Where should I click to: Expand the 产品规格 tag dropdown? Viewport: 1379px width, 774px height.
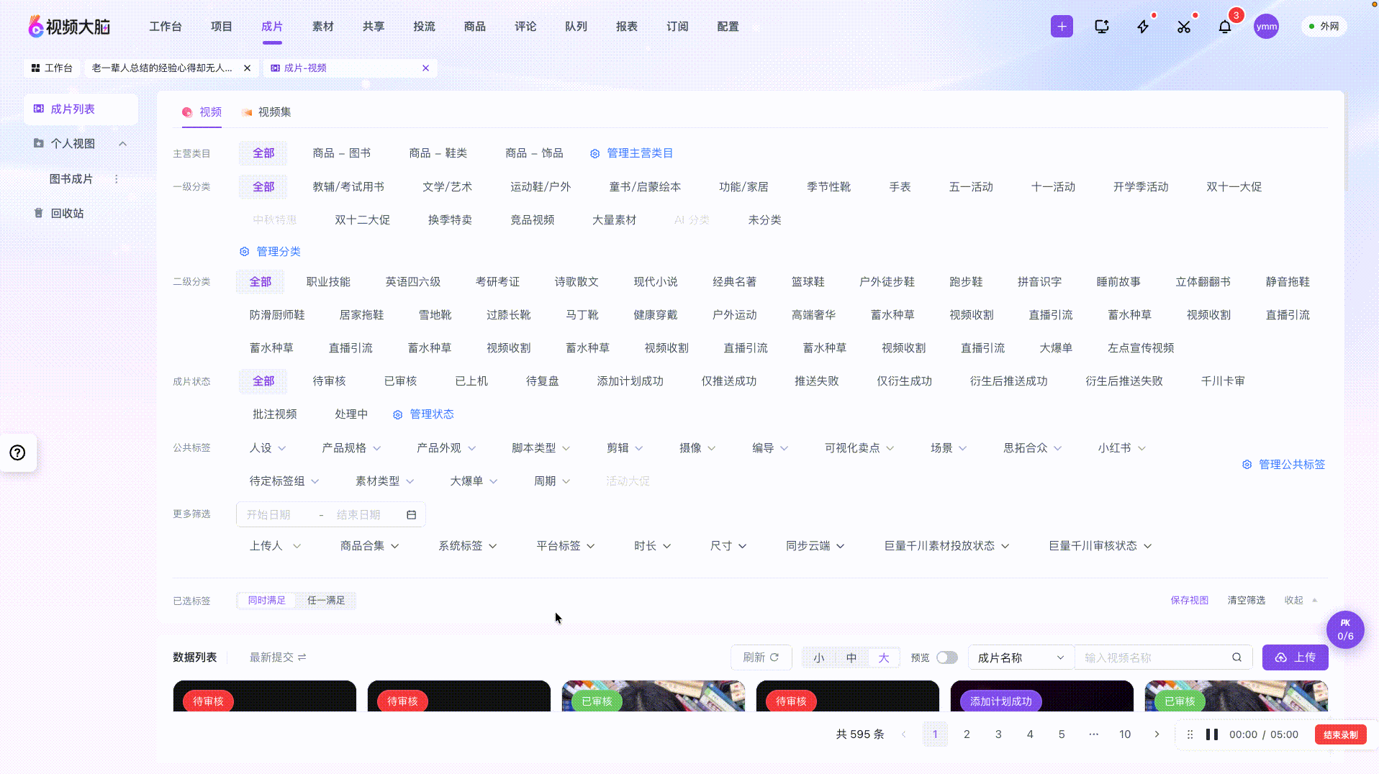coord(351,447)
